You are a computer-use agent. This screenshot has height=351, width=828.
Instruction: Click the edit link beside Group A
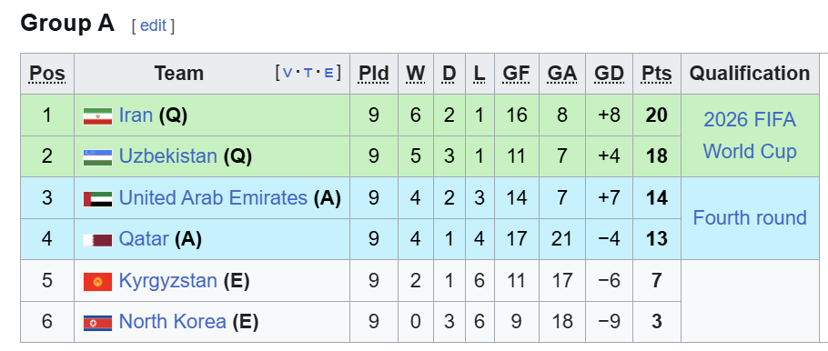(x=153, y=25)
